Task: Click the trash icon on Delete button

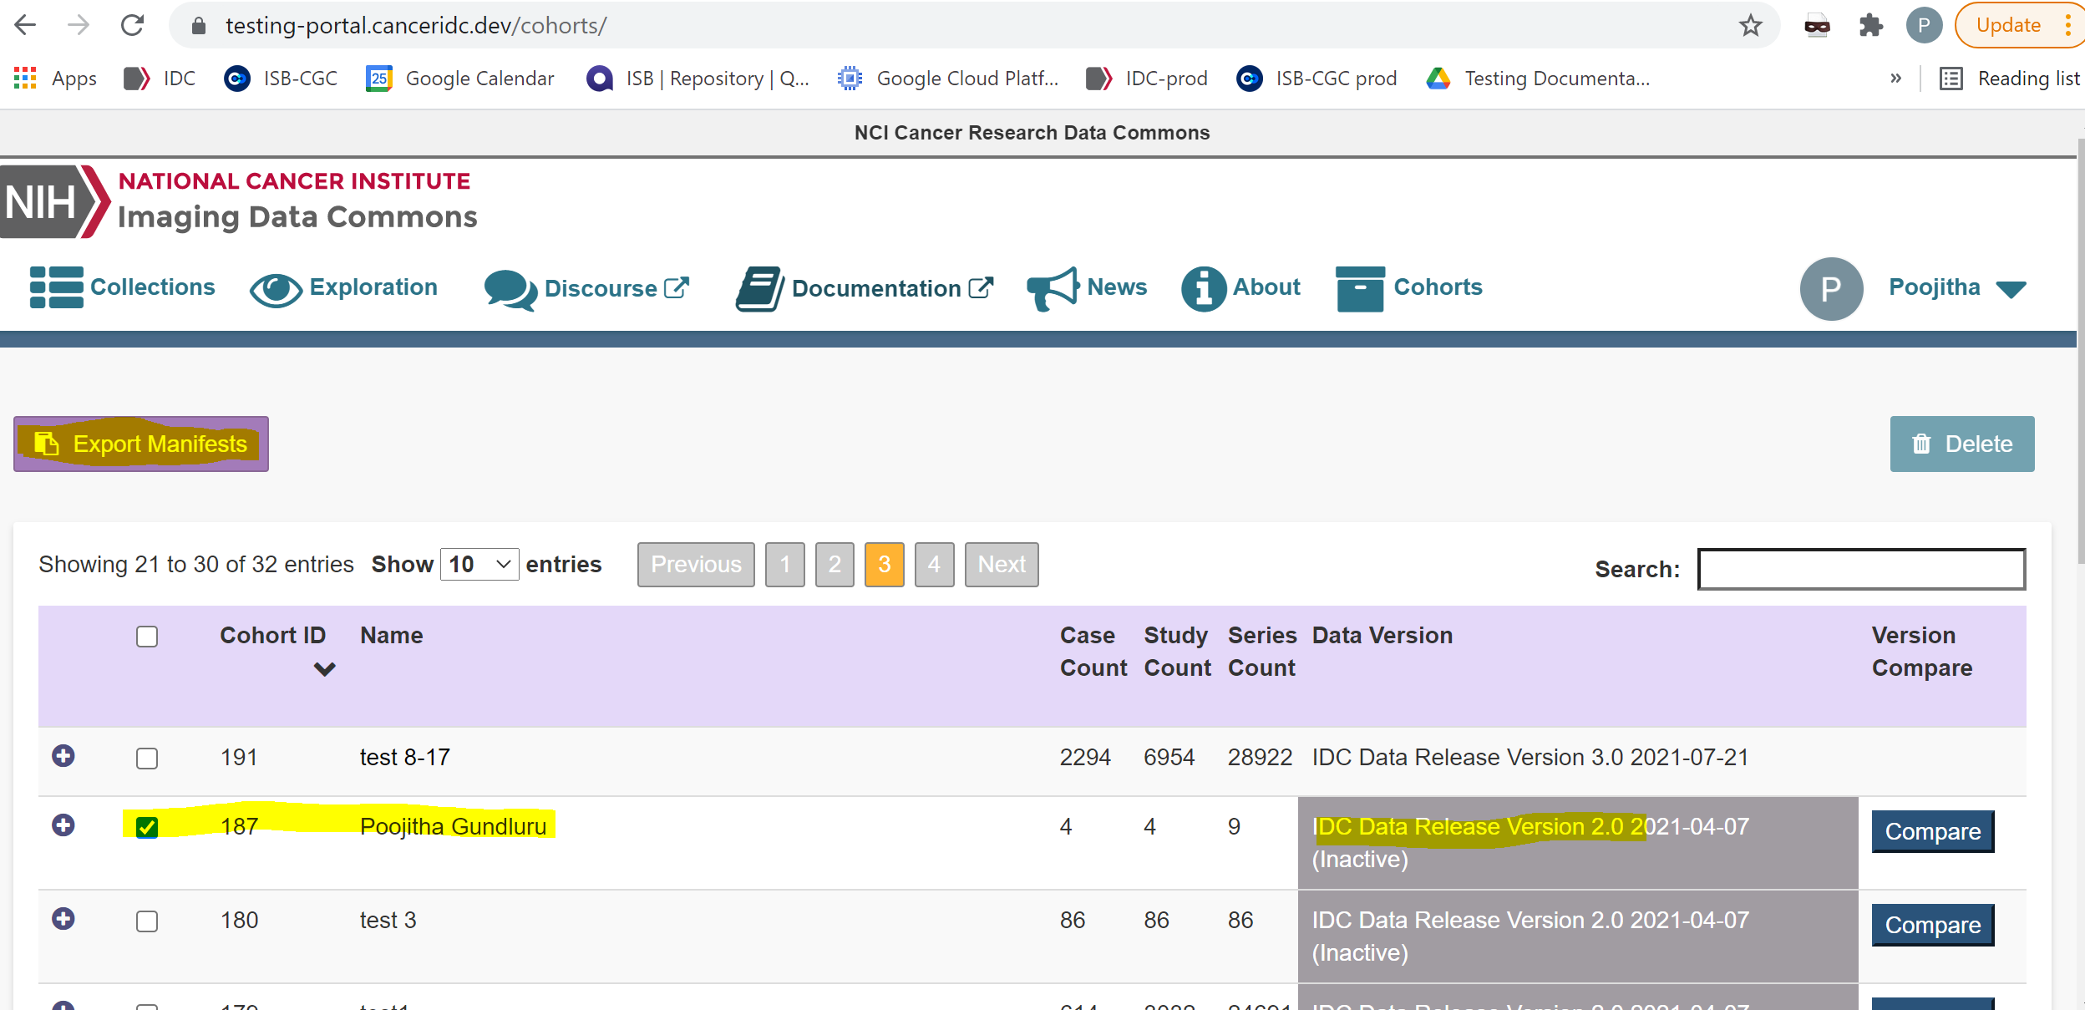Action: coord(1922,444)
